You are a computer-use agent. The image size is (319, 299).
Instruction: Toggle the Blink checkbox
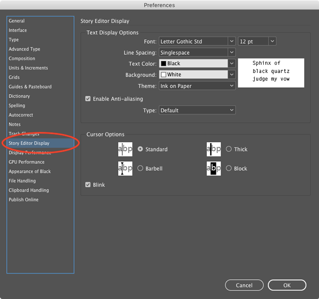point(88,185)
